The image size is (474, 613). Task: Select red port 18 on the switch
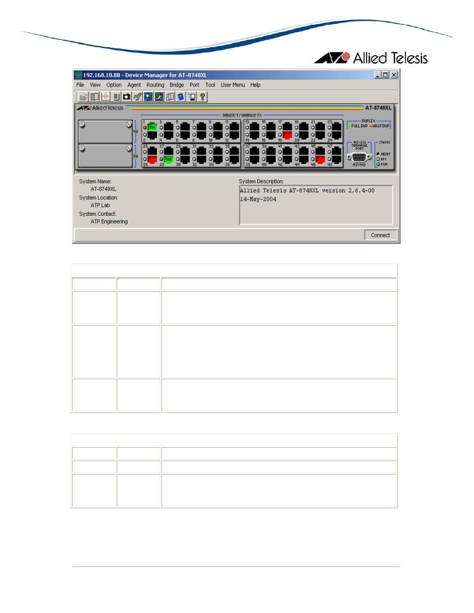coord(287,135)
